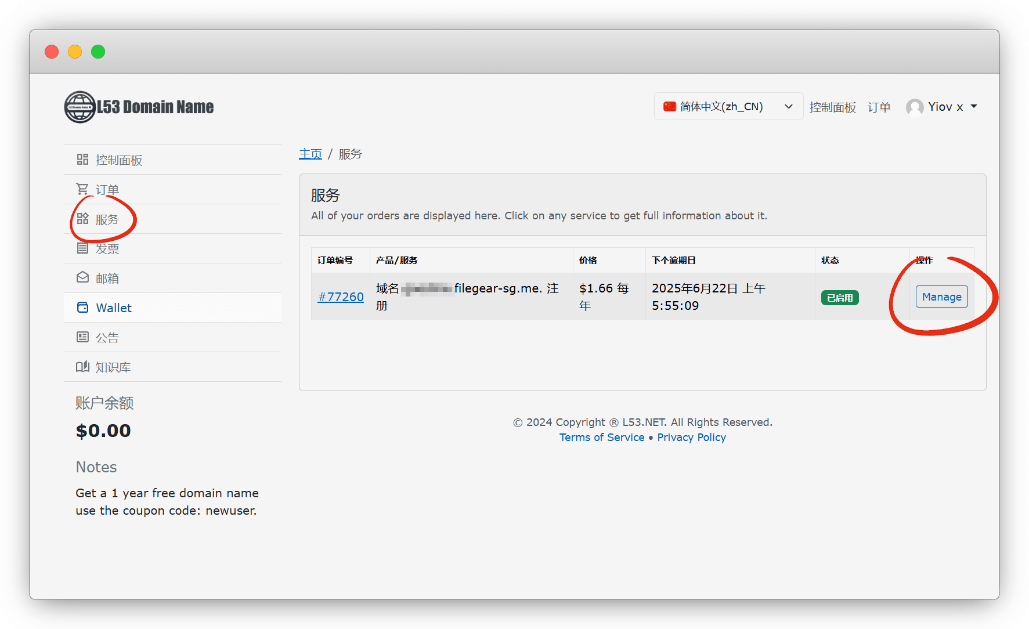Image resolution: width=1029 pixels, height=629 pixels.
Task: Click the green 已启用 status badge
Action: click(x=839, y=298)
